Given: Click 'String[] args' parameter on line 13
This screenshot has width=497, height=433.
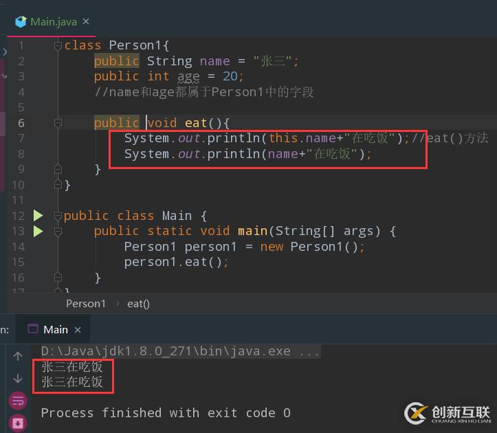Looking at the screenshot, I should point(327,231).
